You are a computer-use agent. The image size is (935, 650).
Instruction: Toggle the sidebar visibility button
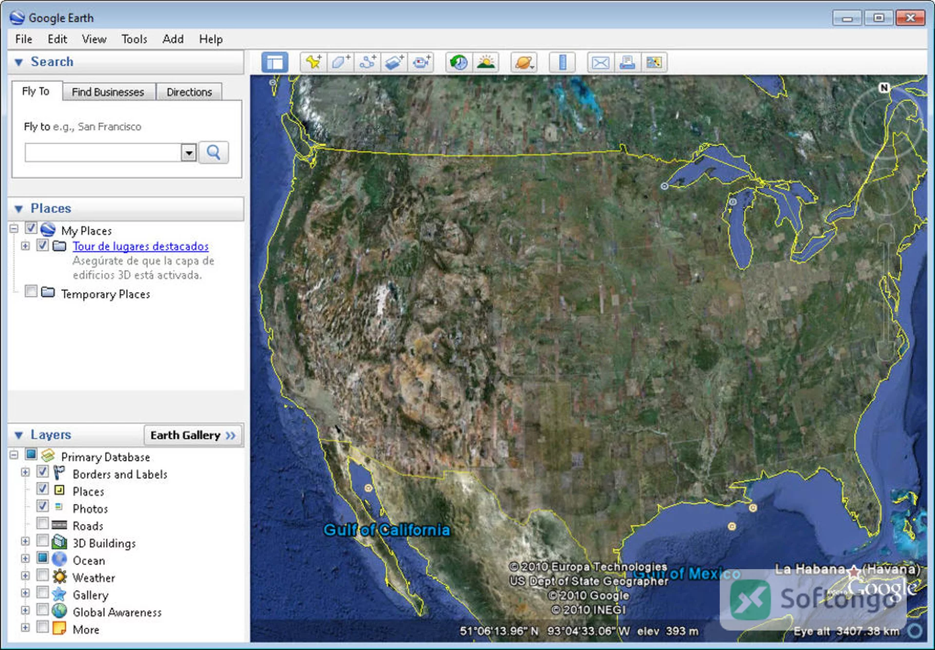coord(275,62)
